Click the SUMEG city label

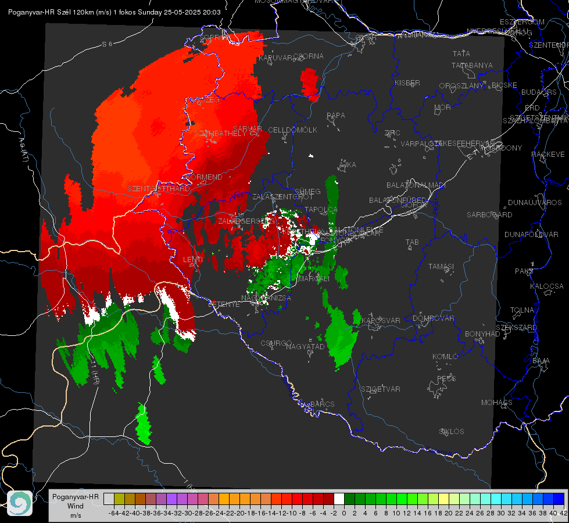(307, 192)
